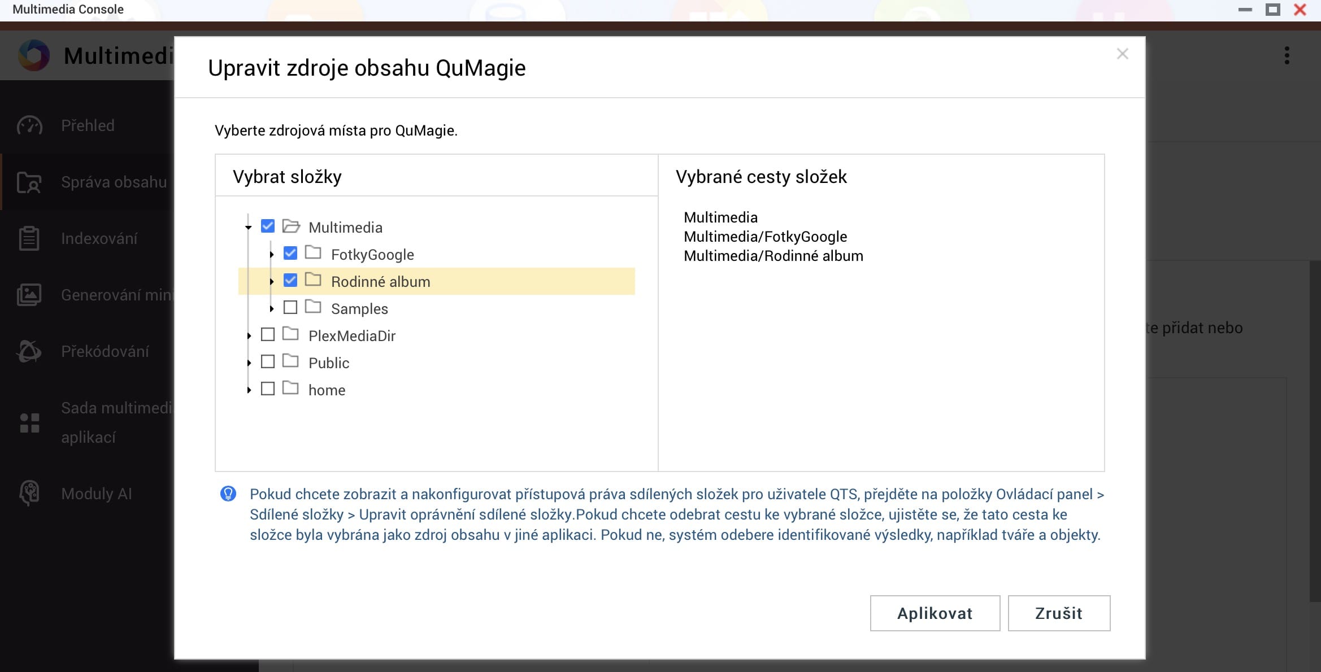Click the Moduly AI head icon
This screenshot has height=672, width=1321.
coord(29,493)
